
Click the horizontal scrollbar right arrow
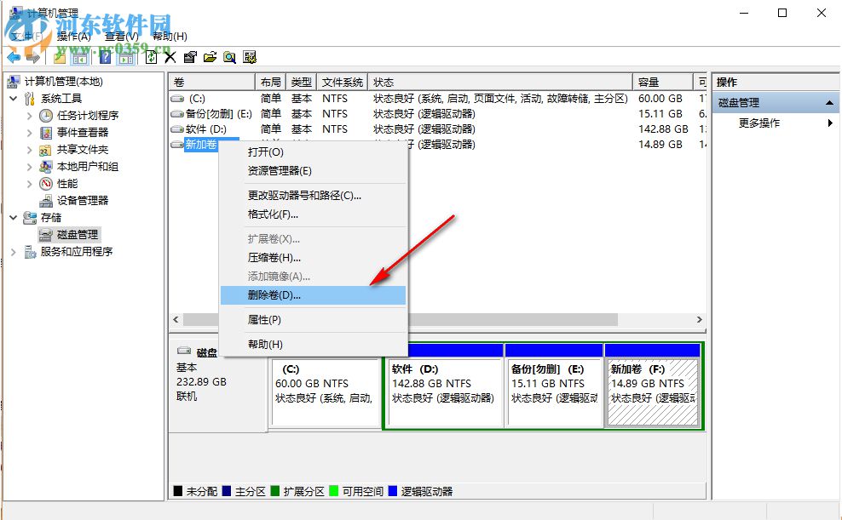coord(699,319)
